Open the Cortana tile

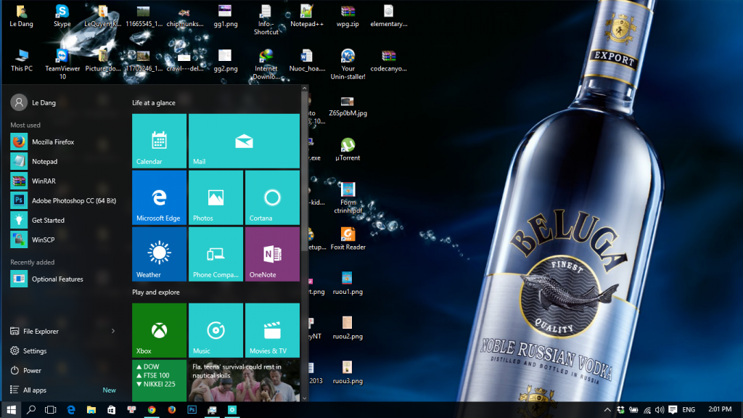click(273, 197)
